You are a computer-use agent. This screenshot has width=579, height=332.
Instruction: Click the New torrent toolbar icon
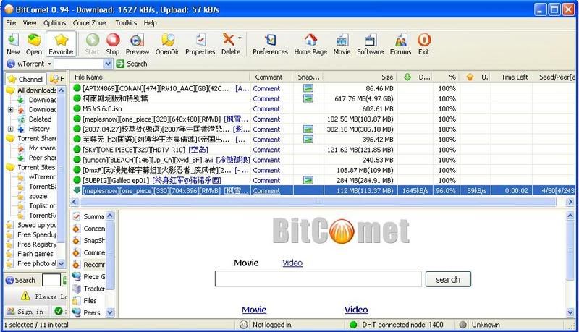12,40
